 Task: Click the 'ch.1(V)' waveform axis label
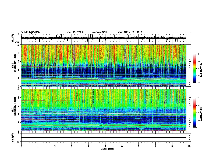pos(13,38)
